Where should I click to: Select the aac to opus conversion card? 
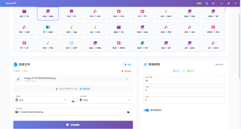(x=166, y=13)
